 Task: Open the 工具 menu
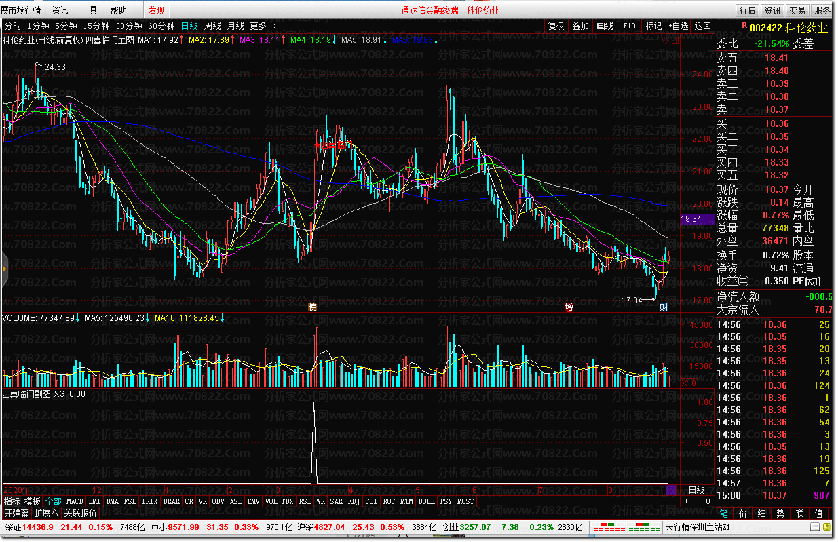89,10
